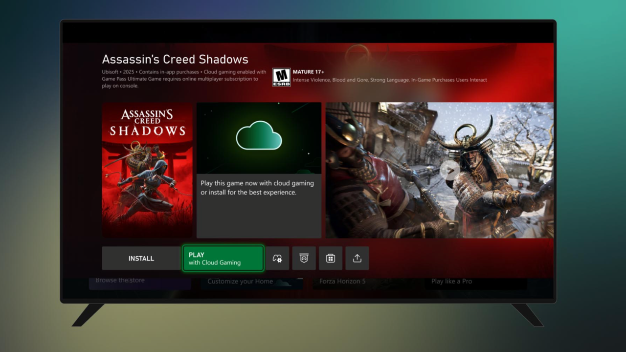The image size is (626, 352).
Task: Click the share upload icon
Action: pyautogui.click(x=357, y=258)
